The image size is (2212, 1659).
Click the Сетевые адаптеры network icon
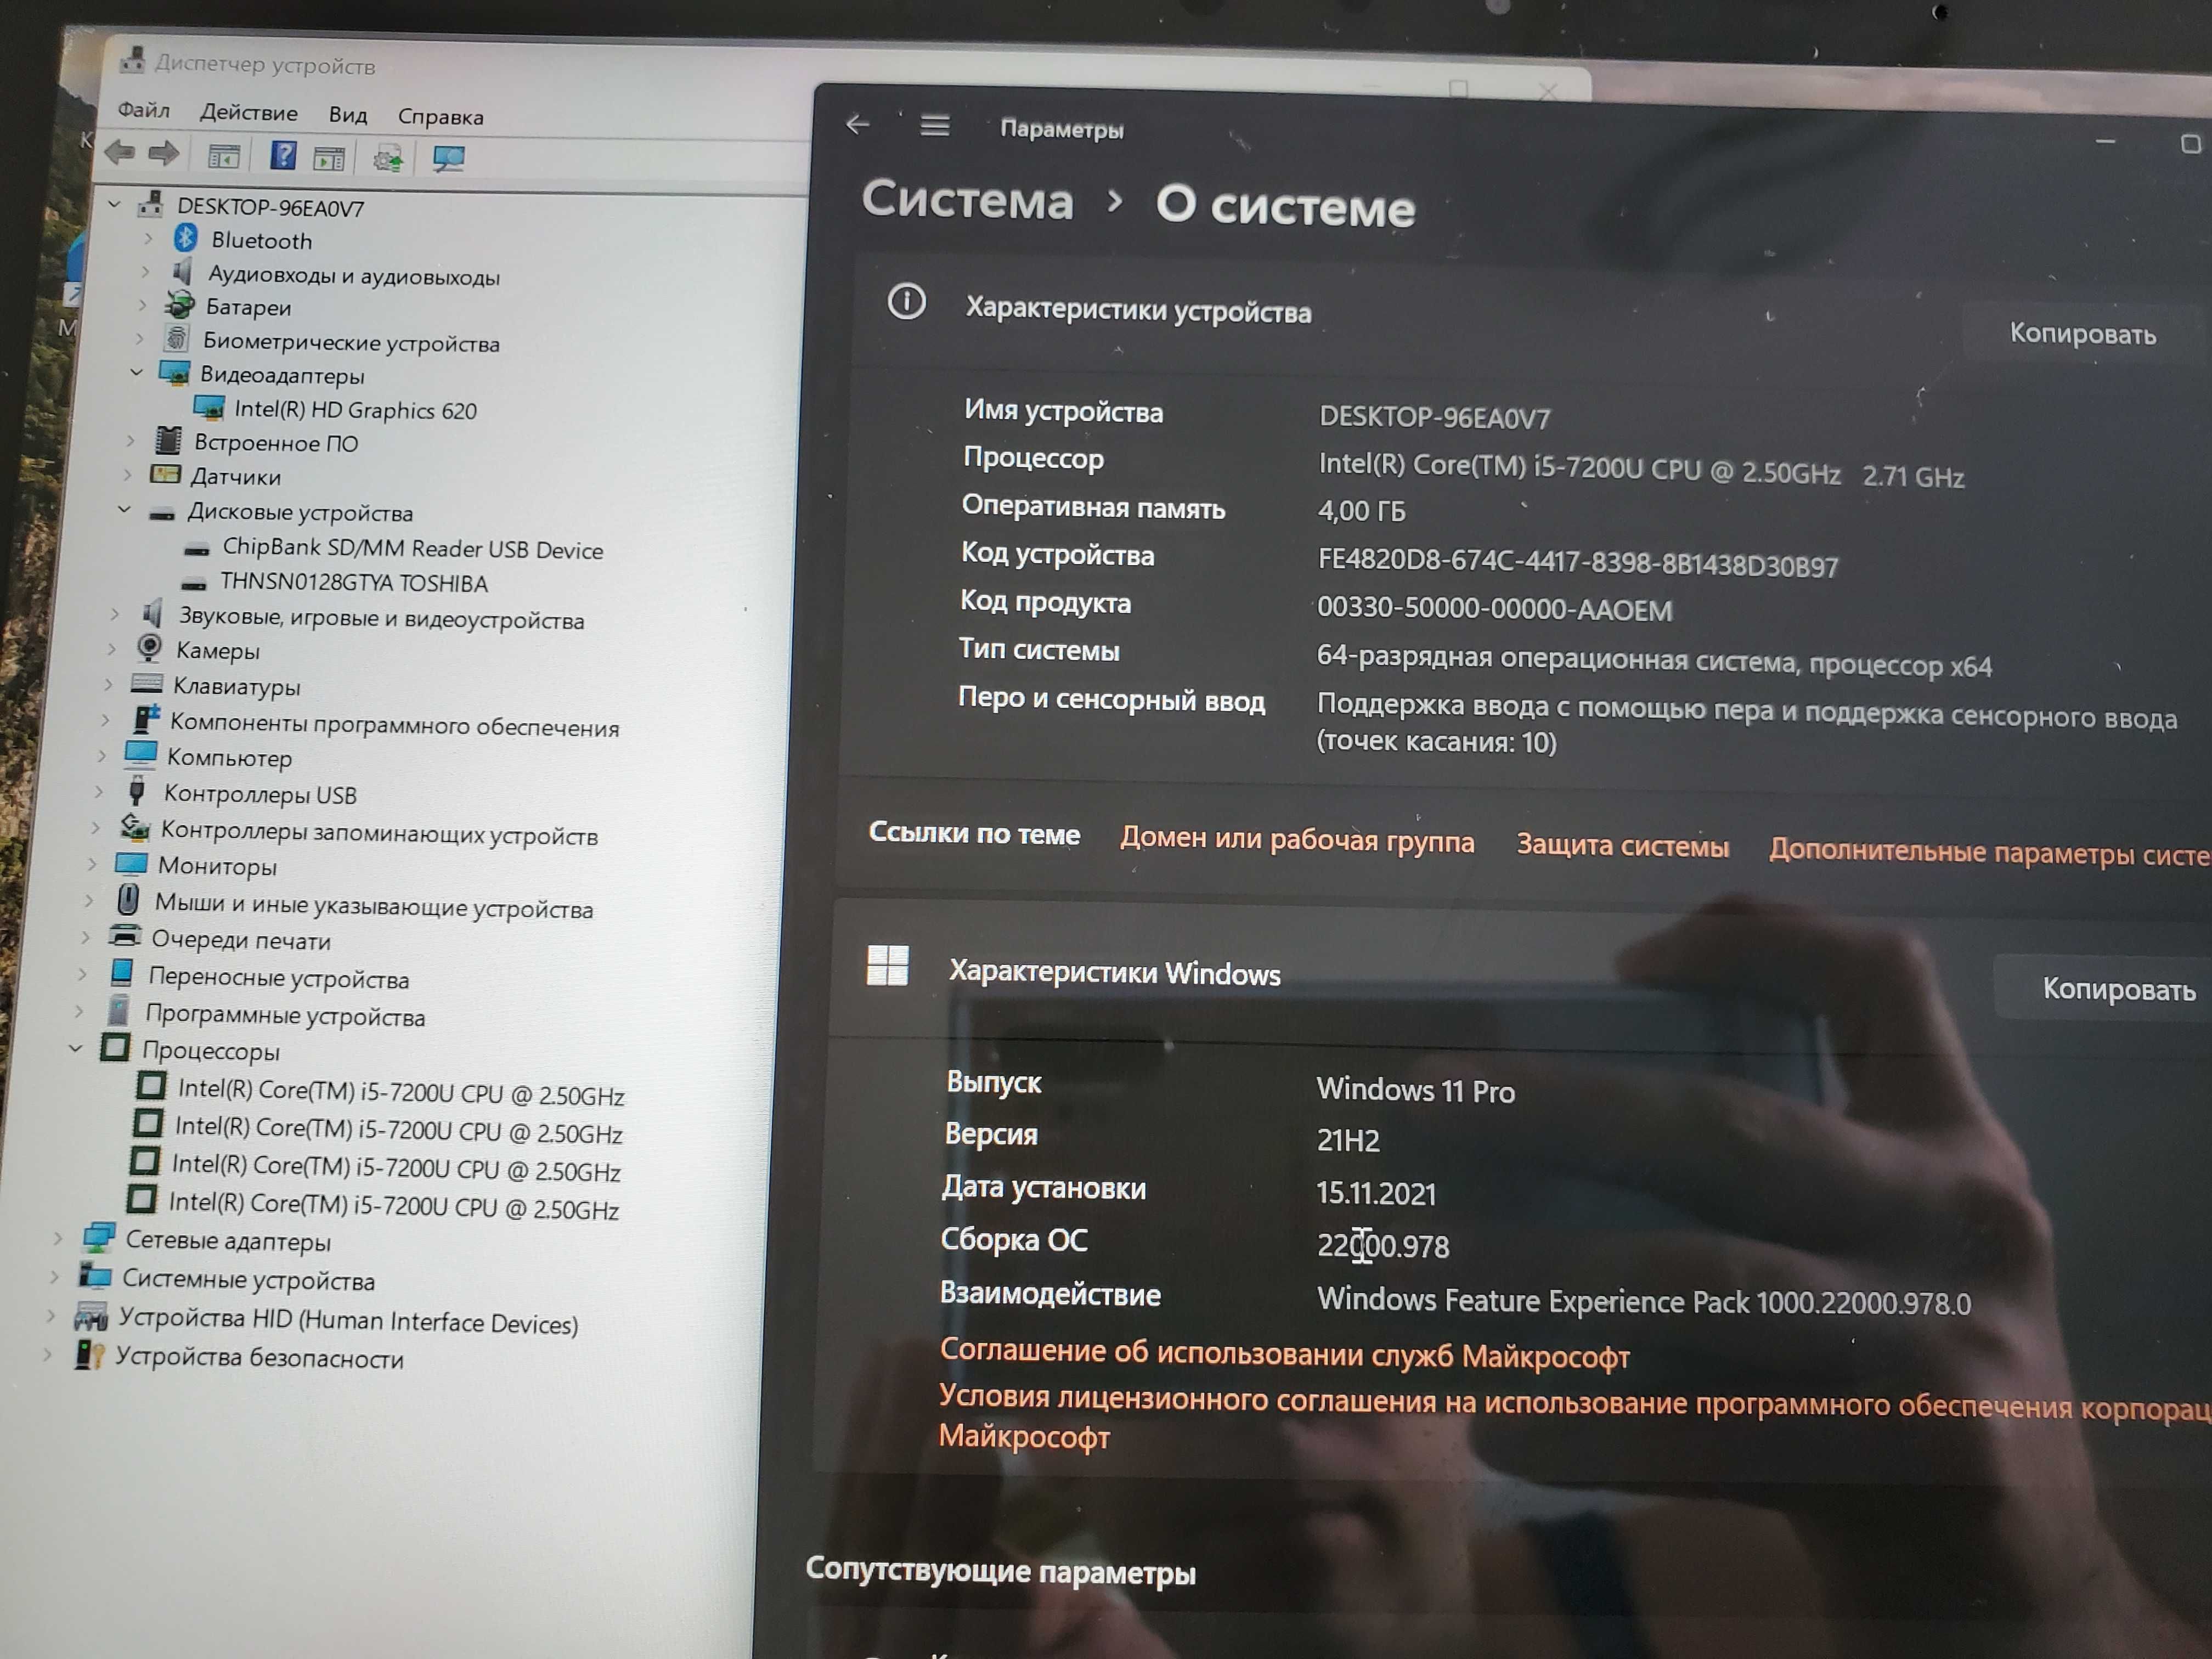coord(98,1238)
